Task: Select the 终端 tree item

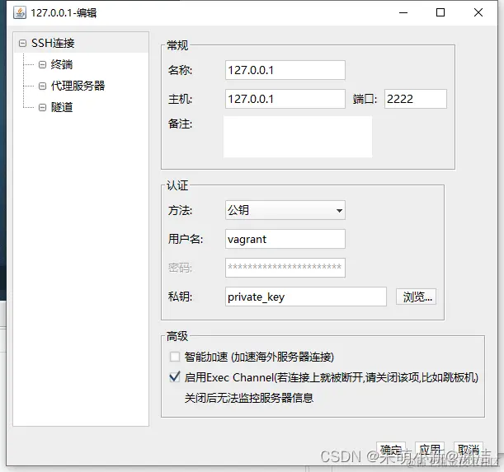Action: (x=61, y=64)
